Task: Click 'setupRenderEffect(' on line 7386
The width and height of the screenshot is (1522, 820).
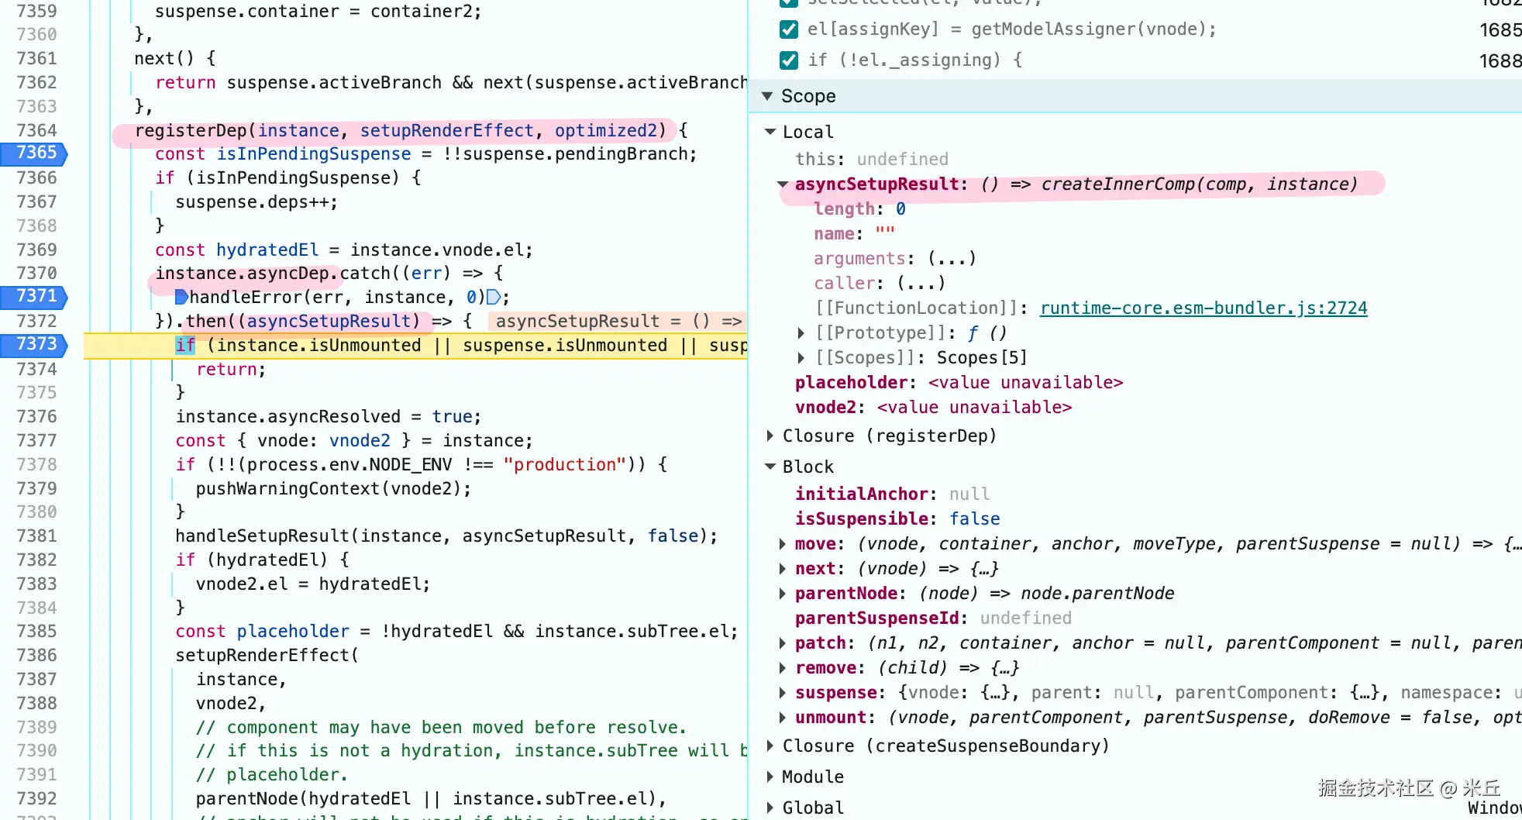Action: [267, 656]
